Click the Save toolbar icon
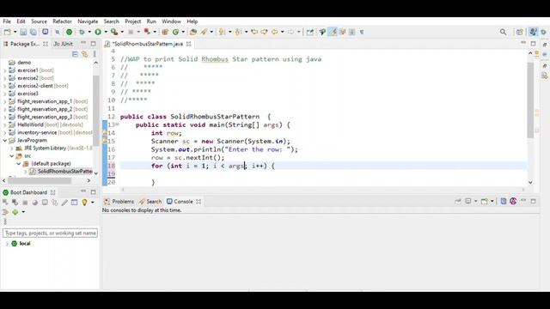This screenshot has width=550, height=309. coord(23,32)
